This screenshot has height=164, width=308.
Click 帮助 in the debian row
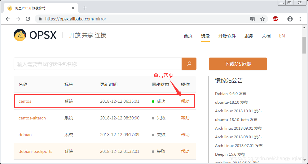point(185,135)
